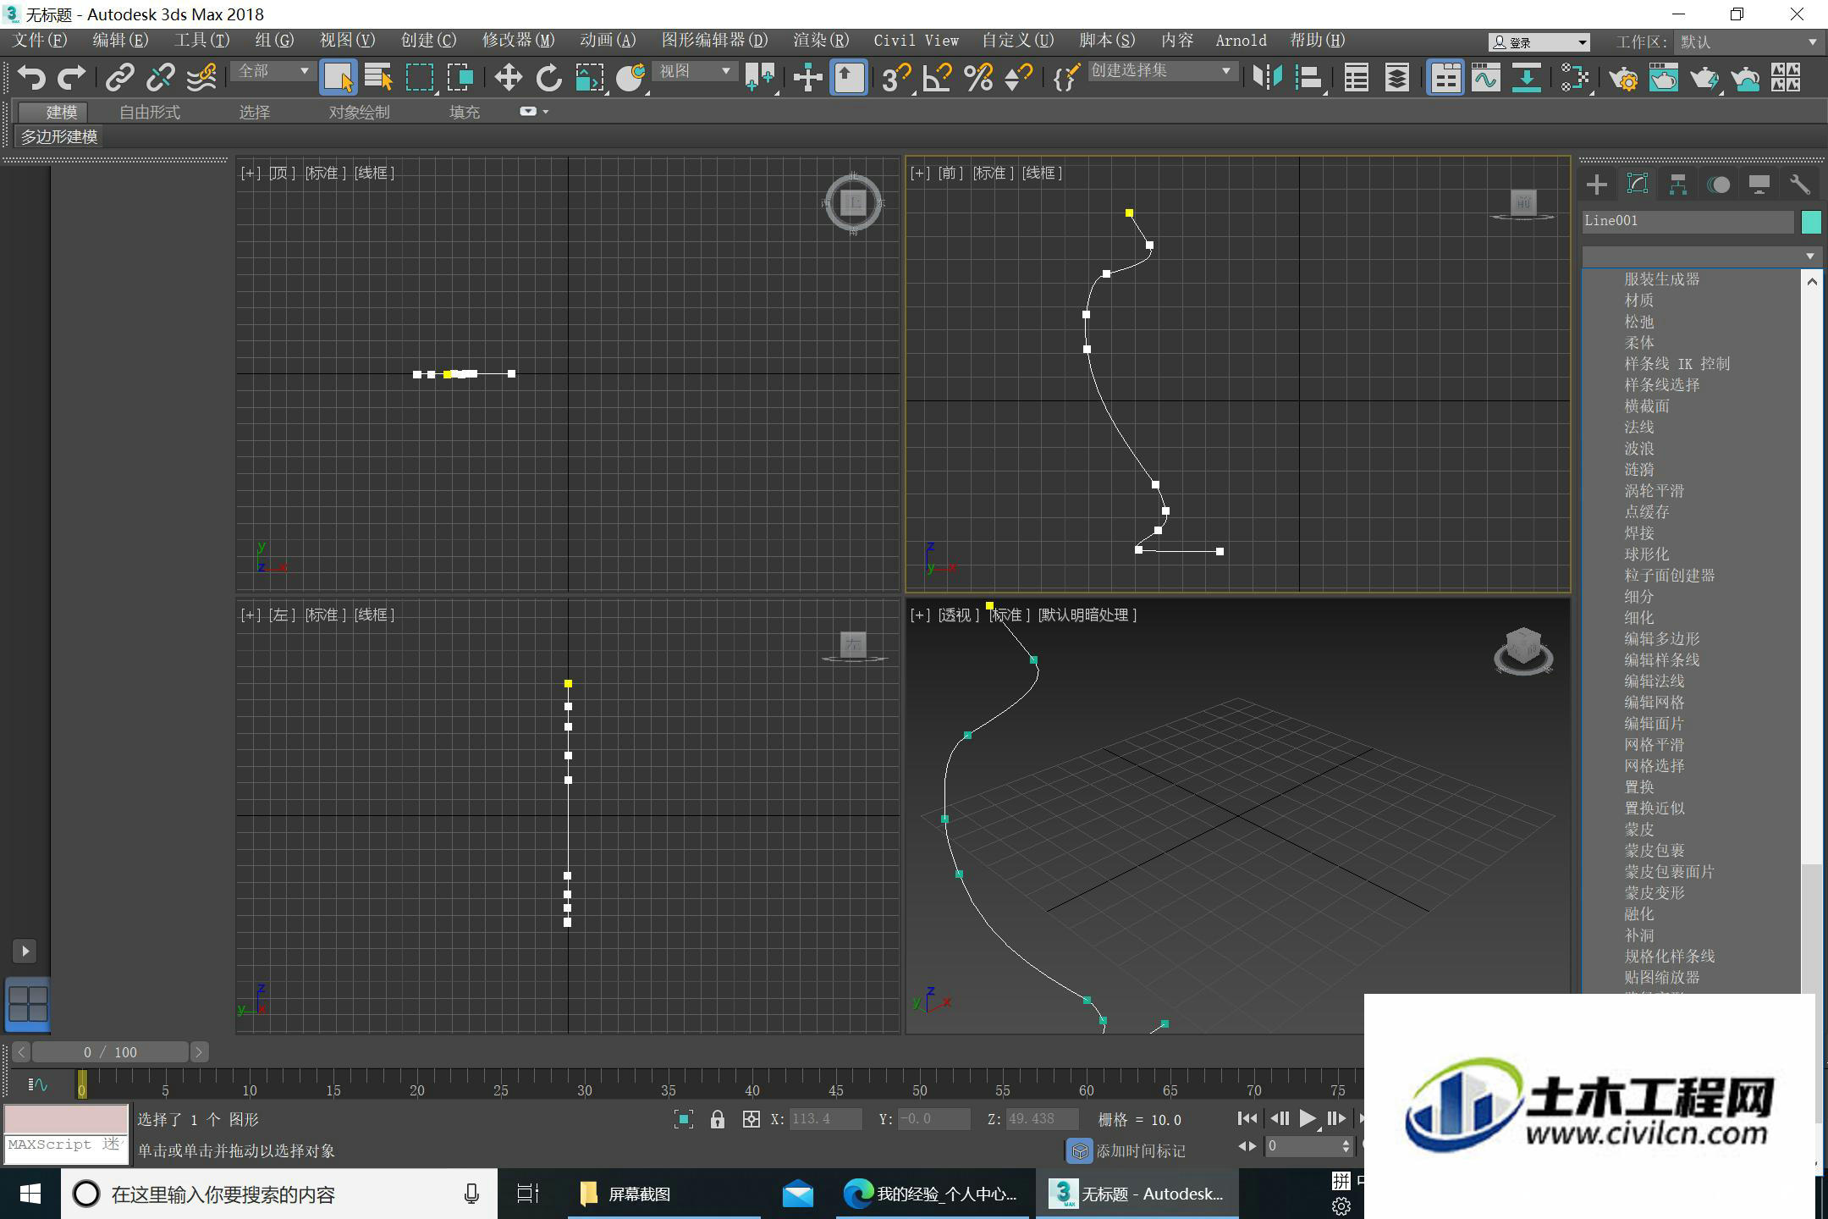Open the 渲染(R) menu
This screenshot has height=1219, width=1828.
pyautogui.click(x=821, y=41)
